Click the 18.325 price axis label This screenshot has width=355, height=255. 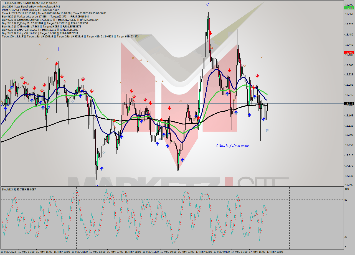(349, 75)
